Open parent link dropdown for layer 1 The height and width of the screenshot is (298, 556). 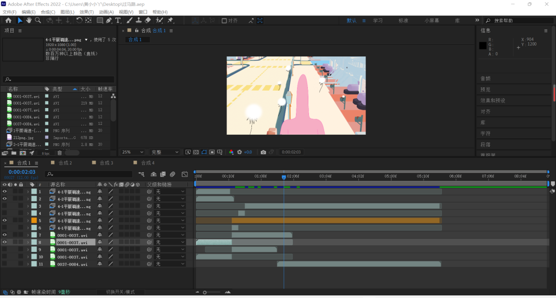click(x=170, y=192)
